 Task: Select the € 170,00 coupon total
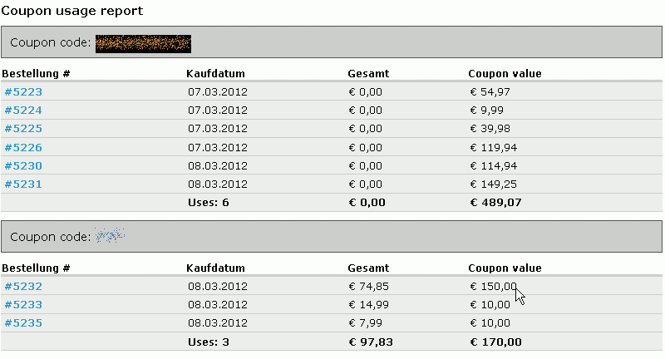coord(496,342)
